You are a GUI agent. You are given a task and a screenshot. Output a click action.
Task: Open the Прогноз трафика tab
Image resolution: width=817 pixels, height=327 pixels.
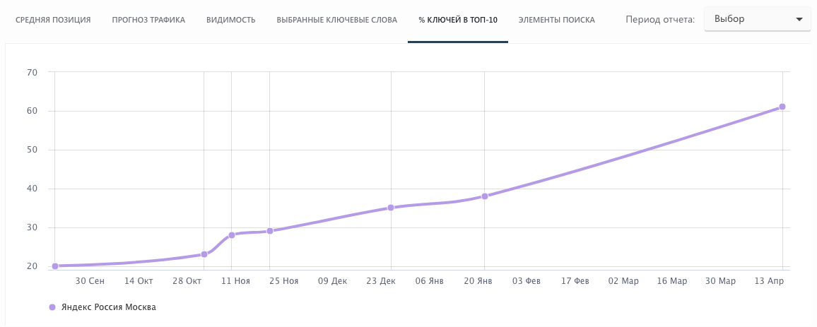pos(148,20)
